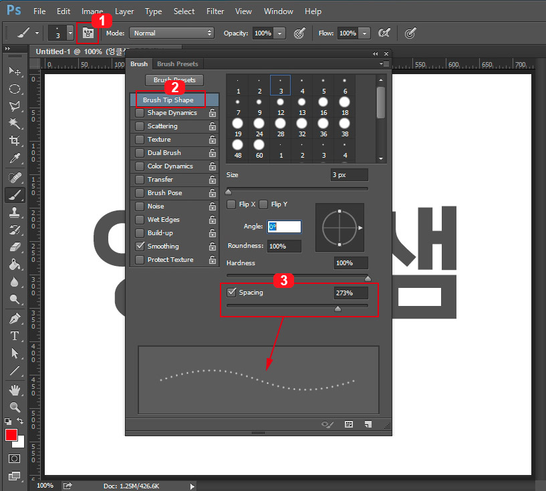The image size is (546, 491).
Task: Switch to Brush Presets tab
Action: tap(178, 64)
